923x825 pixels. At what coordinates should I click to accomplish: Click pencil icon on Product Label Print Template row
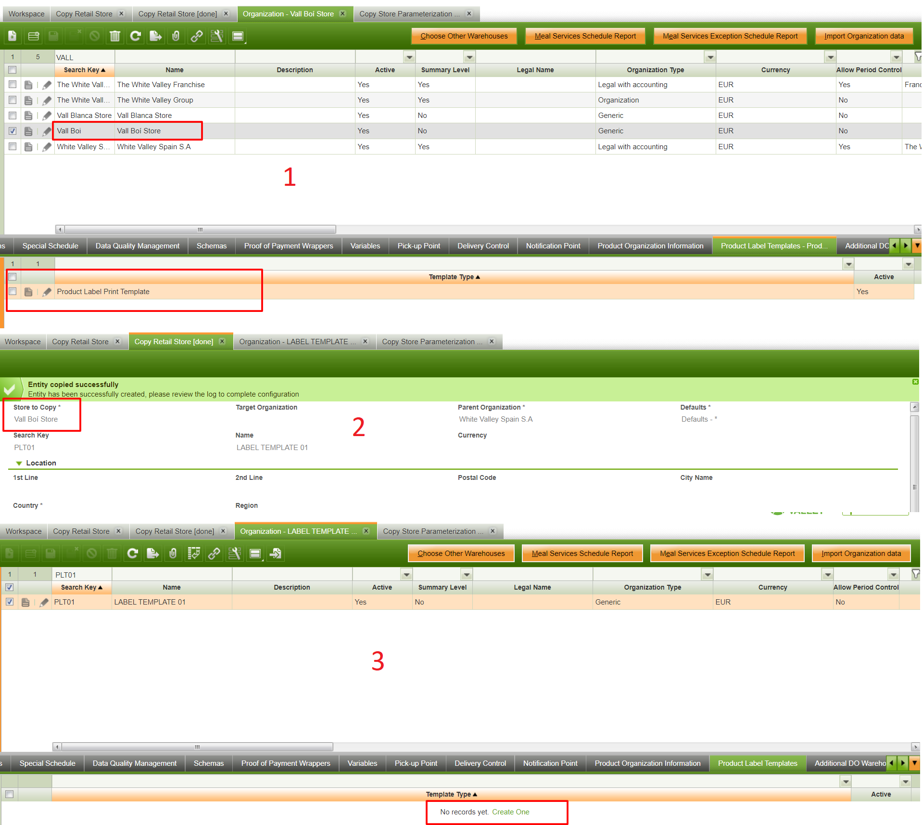[x=47, y=292]
